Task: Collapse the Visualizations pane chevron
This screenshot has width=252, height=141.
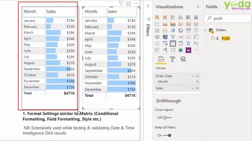Action: tap(198, 7)
